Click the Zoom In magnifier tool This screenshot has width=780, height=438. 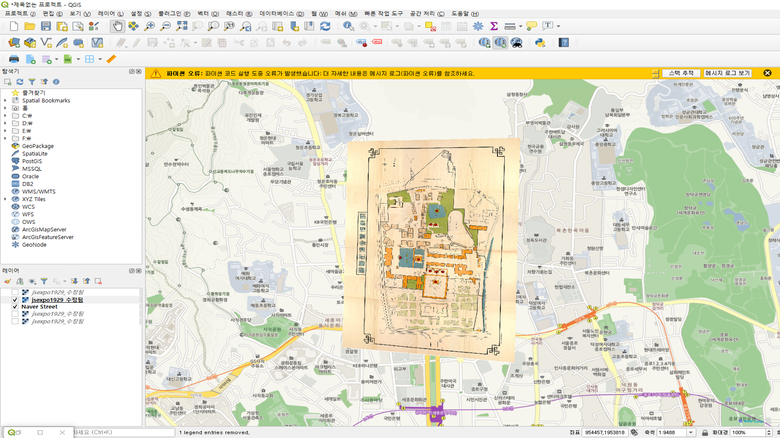pyautogui.click(x=149, y=26)
